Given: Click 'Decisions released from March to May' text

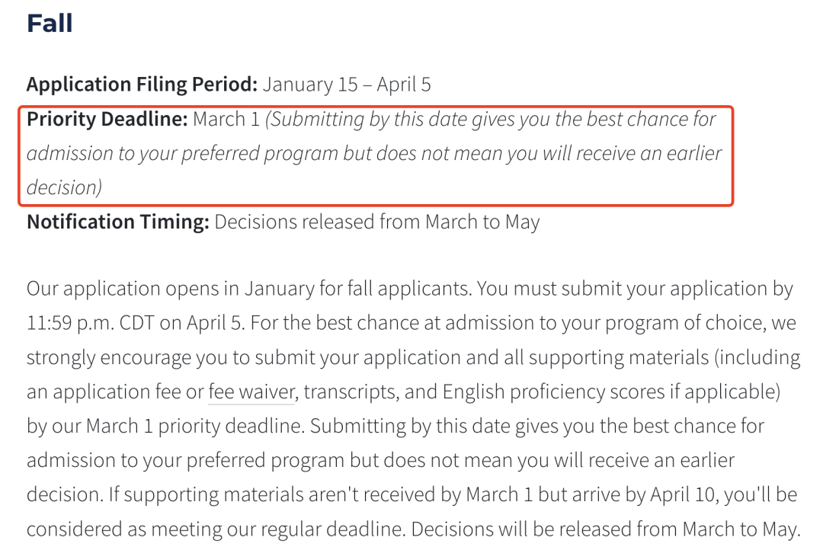Looking at the screenshot, I should 377,222.
